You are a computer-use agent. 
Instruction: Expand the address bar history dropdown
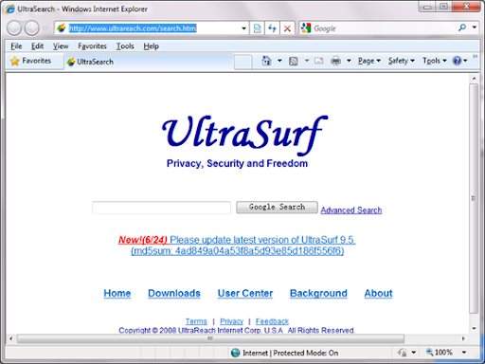click(x=243, y=28)
